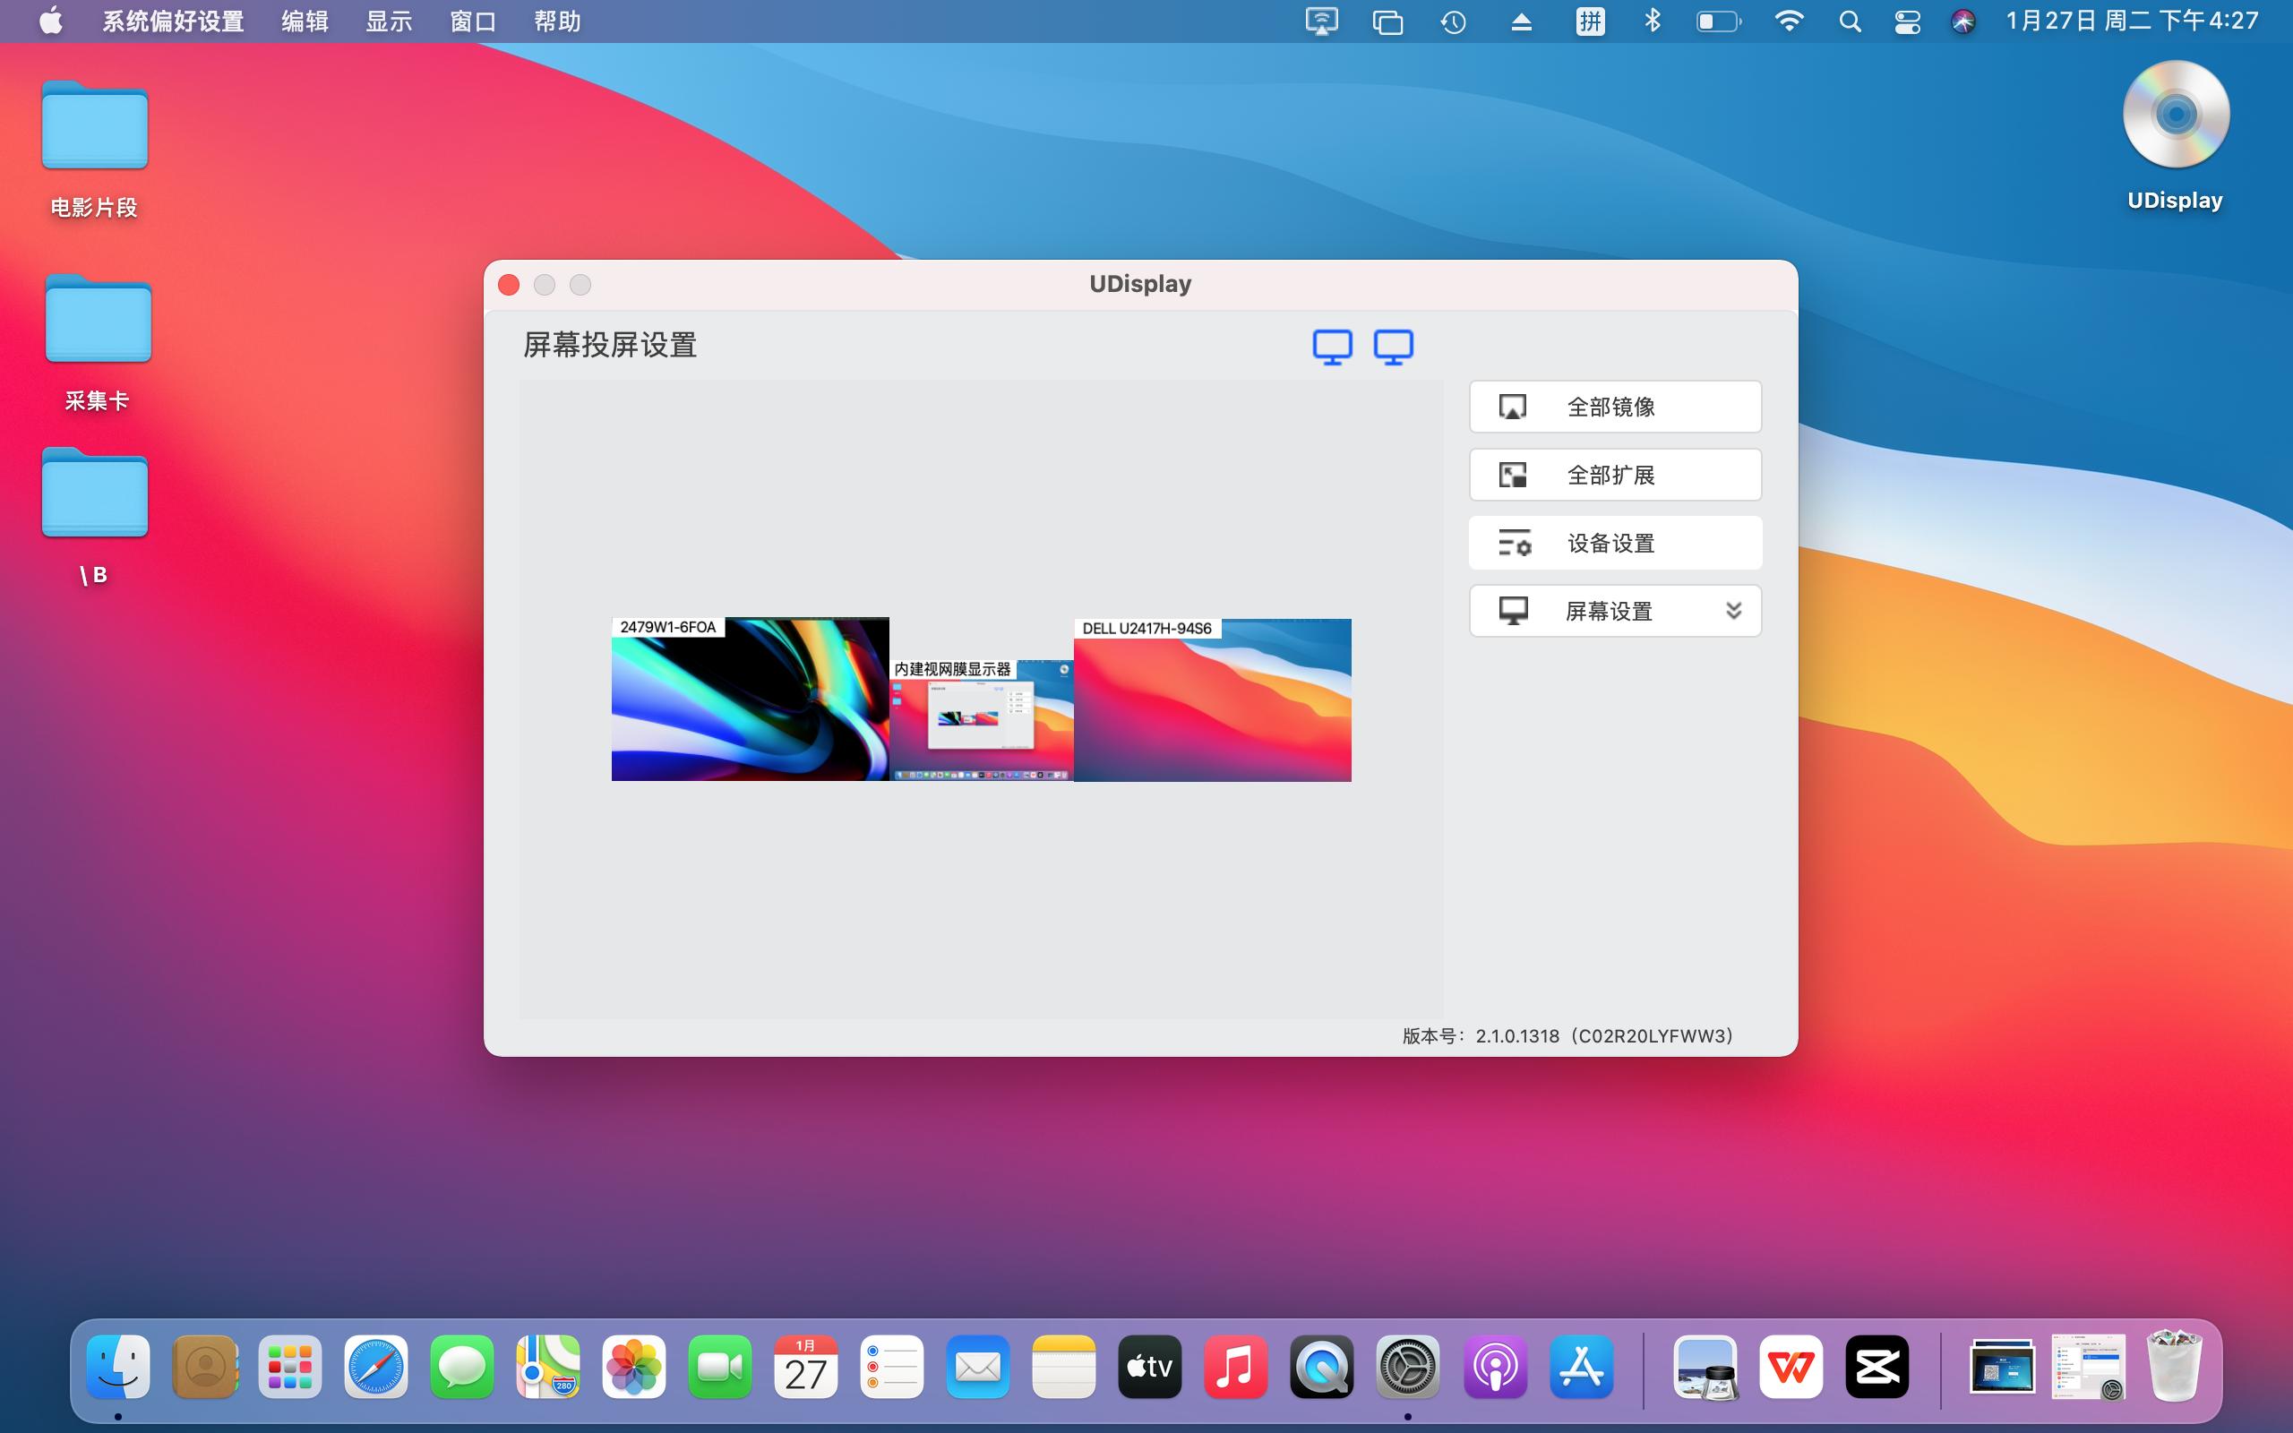Select the 内建视网膜显示器 display thumbnail

pyautogui.click(x=982, y=720)
